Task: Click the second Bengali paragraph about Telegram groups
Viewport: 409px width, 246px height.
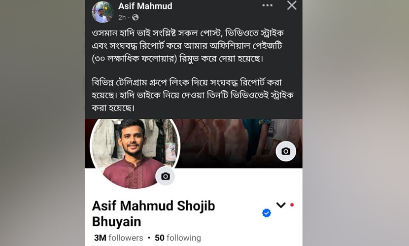Action: [x=193, y=95]
